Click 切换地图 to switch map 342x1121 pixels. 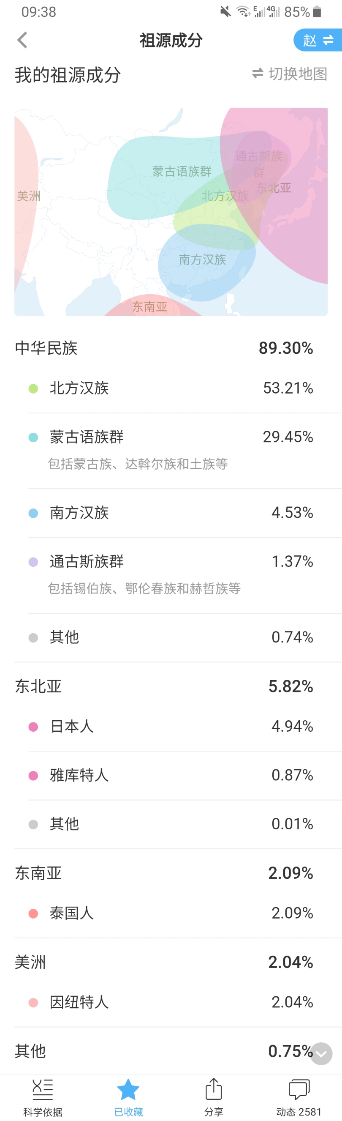pos(289,74)
